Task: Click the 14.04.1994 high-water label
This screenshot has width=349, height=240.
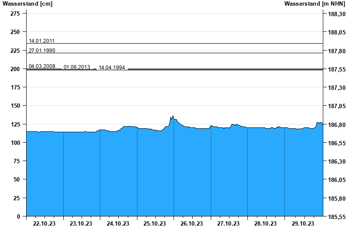Action: coord(112,68)
